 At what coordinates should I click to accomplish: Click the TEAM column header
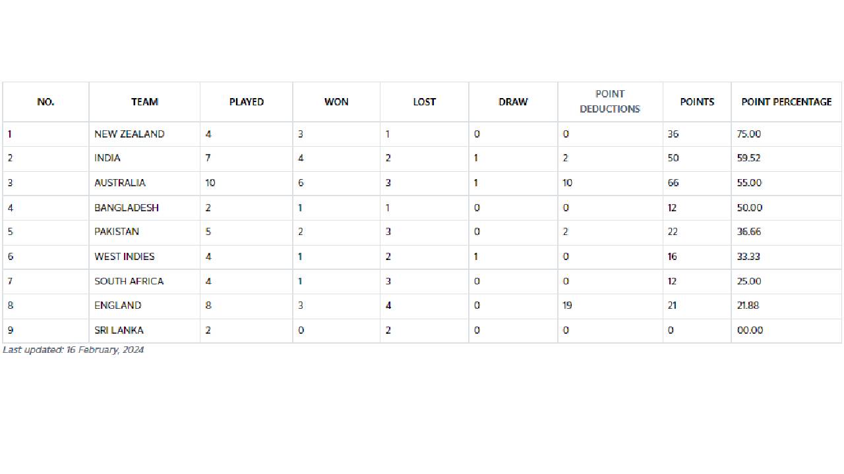pos(144,101)
